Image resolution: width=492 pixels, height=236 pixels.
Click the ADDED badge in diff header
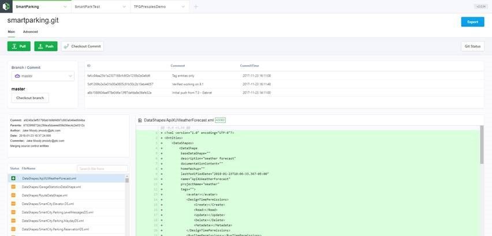tap(220, 120)
